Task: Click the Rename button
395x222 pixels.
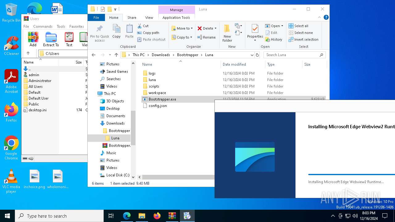Action: point(207,37)
